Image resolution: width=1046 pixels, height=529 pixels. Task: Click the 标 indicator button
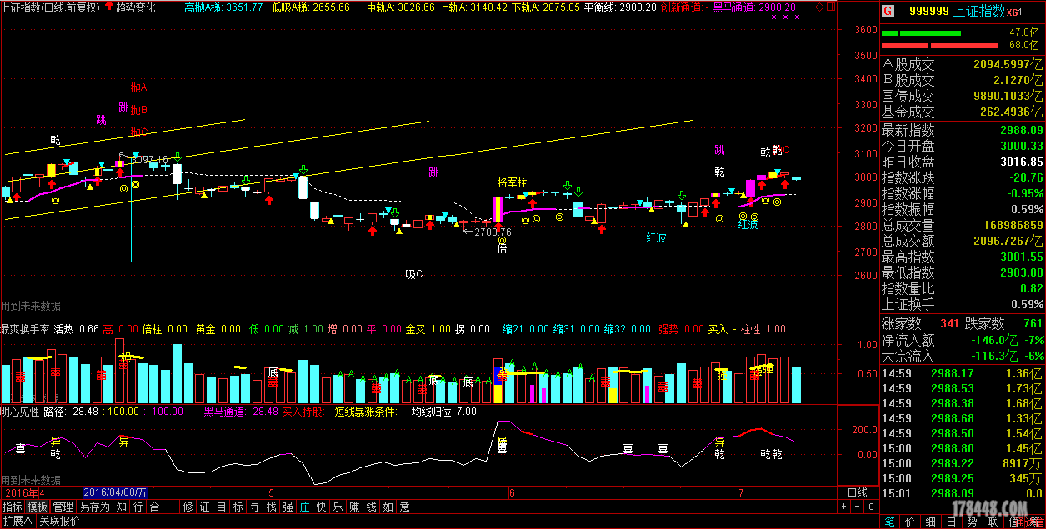tap(238, 507)
